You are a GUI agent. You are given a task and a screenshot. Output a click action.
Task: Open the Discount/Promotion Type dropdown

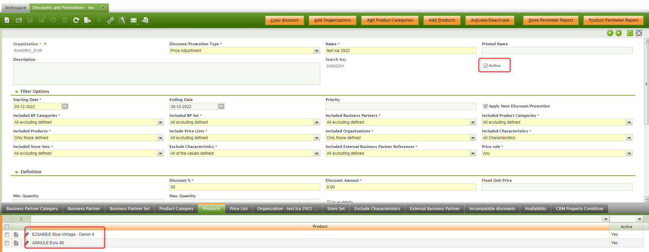317,51
